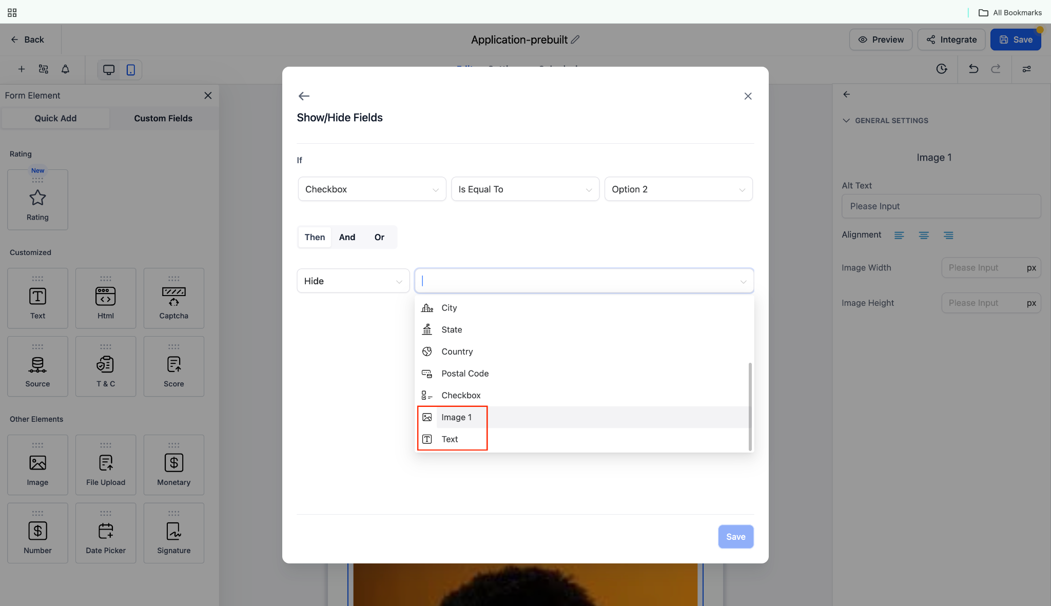
Task: Open the settings sliders icon
Action: click(x=1027, y=69)
